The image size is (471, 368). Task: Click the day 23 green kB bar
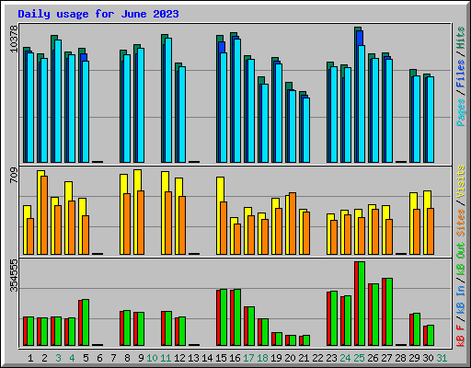[334, 318]
